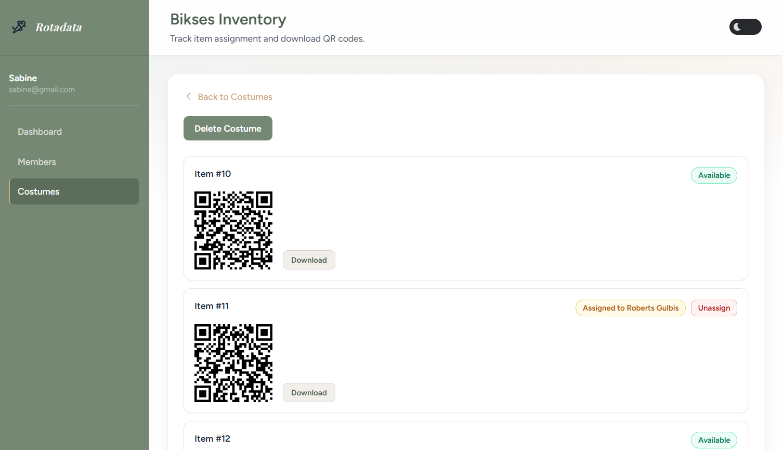Click the Item #12 label

click(x=212, y=439)
